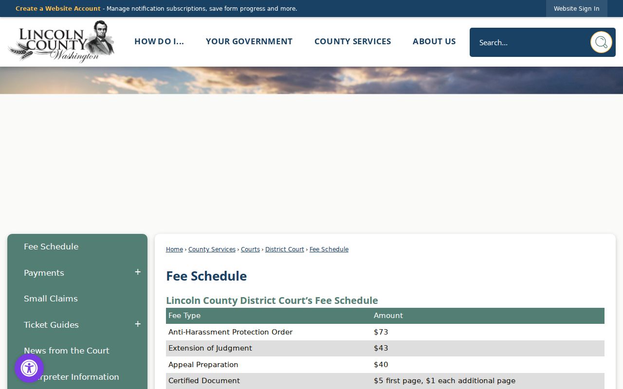The height and width of the screenshot is (389, 623).
Task: Open District Court breadcrumb link
Action: [x=285, y=249]
